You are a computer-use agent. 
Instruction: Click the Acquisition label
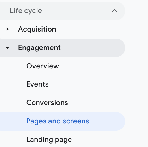pyautogui.click(x=37, y=29)
